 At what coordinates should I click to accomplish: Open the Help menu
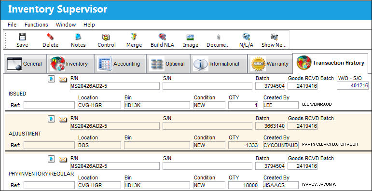tap(89, 25)
